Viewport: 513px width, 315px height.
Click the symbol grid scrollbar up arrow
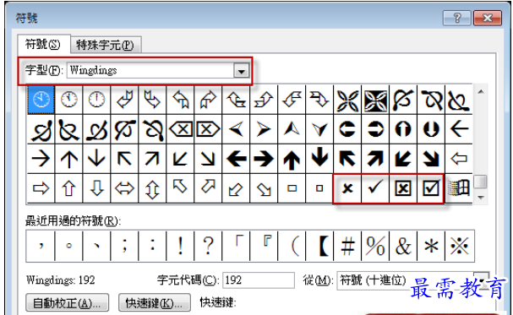point(481,92)
